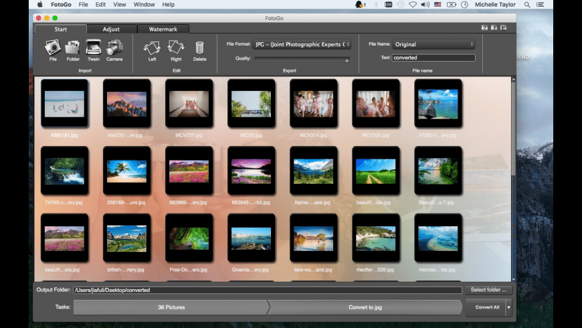Image resolution: width=582 pixels, height=328 pixels.
Task: Open the Help menu
Action: point(168,5)
